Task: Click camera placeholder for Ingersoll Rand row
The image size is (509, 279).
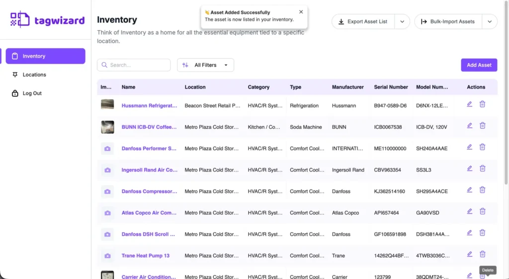Action: point(107,170)
